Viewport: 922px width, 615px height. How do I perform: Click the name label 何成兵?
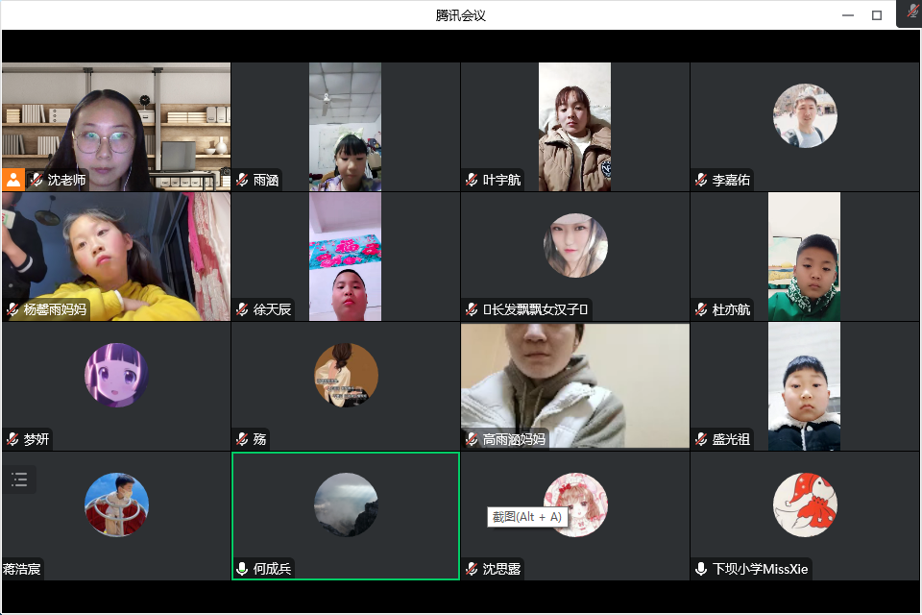click(272, 569)
